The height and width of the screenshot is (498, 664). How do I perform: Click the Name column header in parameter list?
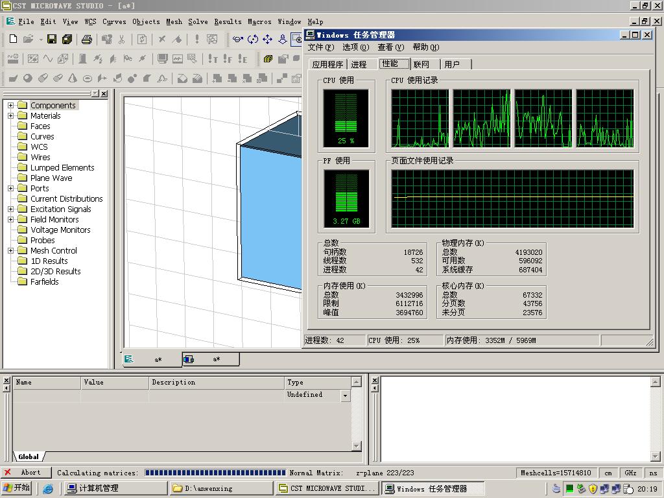[x=47, y=383]
